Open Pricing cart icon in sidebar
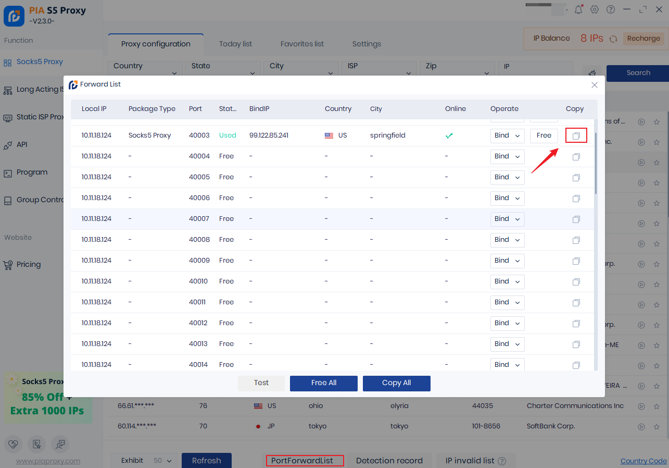 pos(7,265)
